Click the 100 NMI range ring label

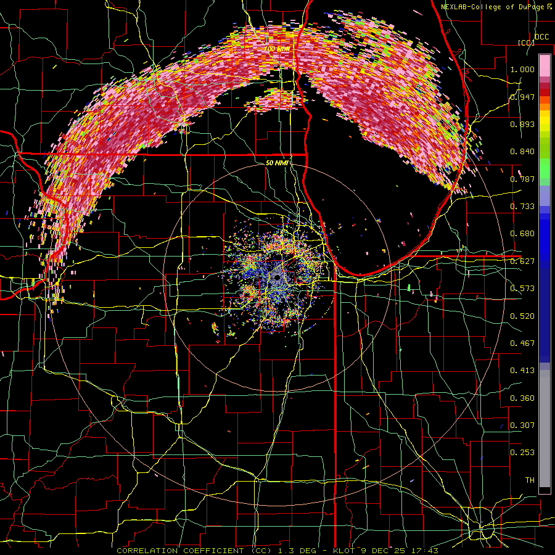point(277,49)
